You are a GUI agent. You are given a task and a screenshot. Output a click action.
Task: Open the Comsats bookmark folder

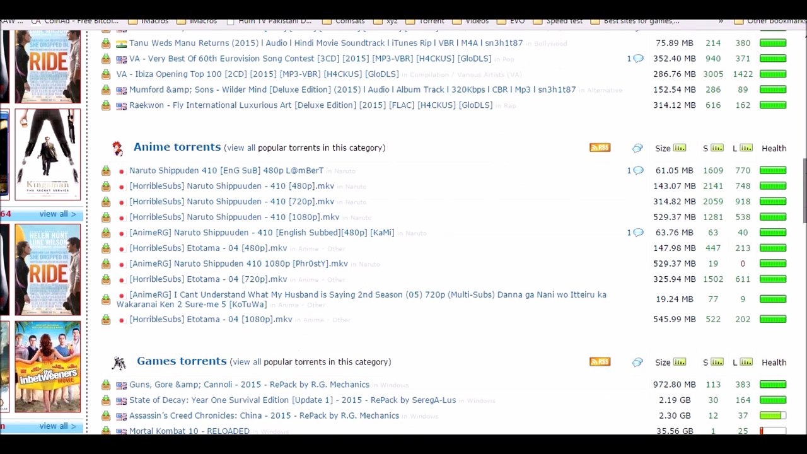(344, 21)
